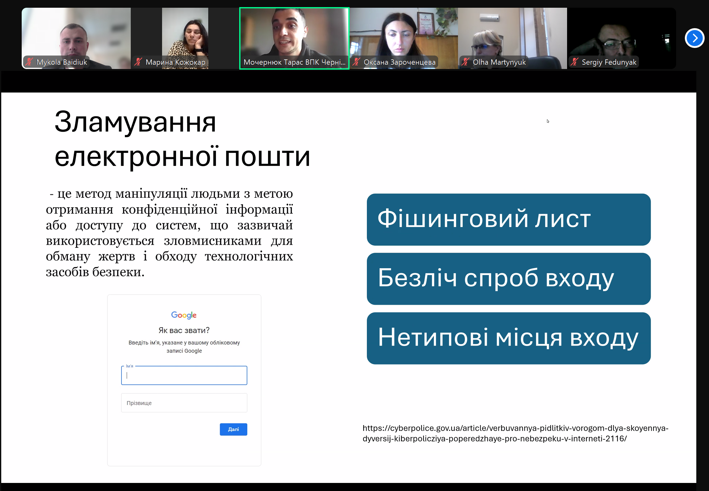Open the cyberpolice.gov.ua article link
The image size is (709, 491).
515,433
